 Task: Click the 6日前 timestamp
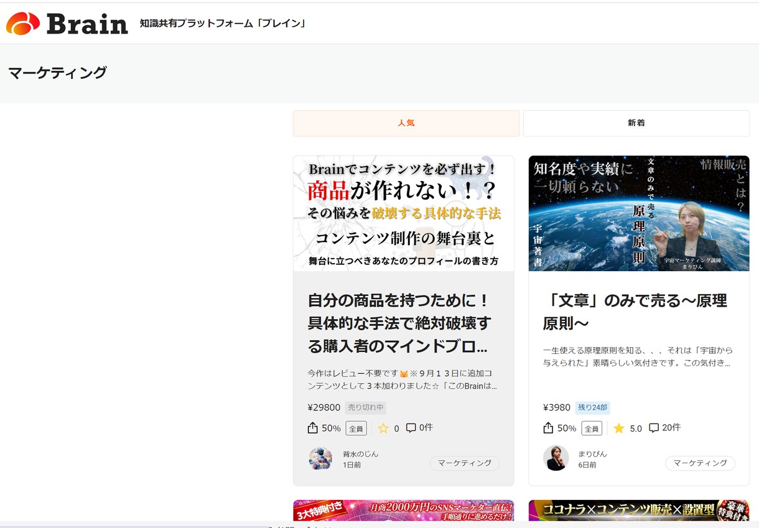pyautogui.click(x=587, y=465)
